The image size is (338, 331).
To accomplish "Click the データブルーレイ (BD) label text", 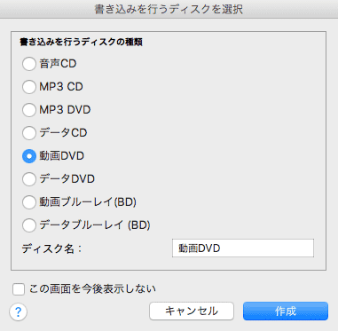I will (95, 225).
